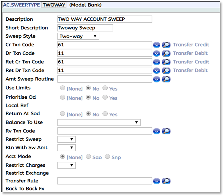Screen dimensions: 224x196
Task: Expand the Restrict Charges dropdown
Action: click(x=67, y=165)
